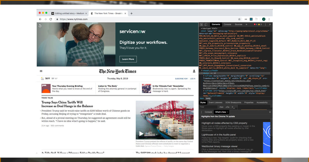Select the Styles sidebar tab
Image resolution: width=309 pixels, height=162 pixels.
(x=203, y=102)
